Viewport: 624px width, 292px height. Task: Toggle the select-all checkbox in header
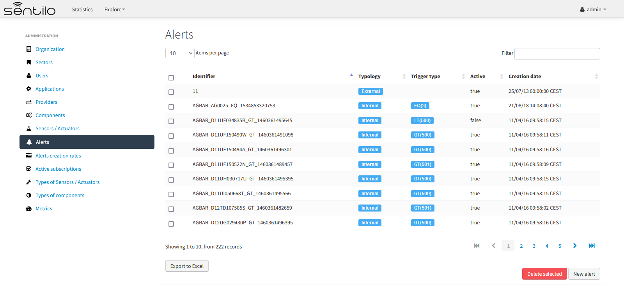(171, 78)
